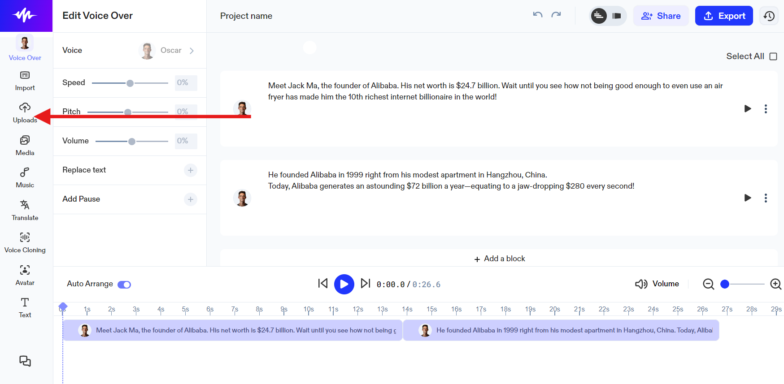Viewport: 784px width, 384px height.
Task: Click the Meet Jack Ma script text
Action: [x=496, y=91]
